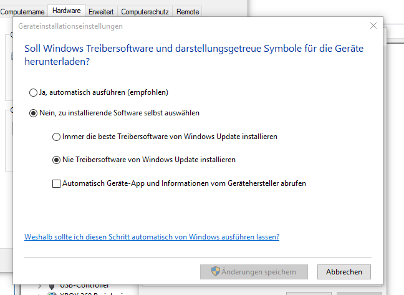The width and height of the screenshot is (404, 295).
Task: Select the USB-Controller device icon
Action: [52, 286]
